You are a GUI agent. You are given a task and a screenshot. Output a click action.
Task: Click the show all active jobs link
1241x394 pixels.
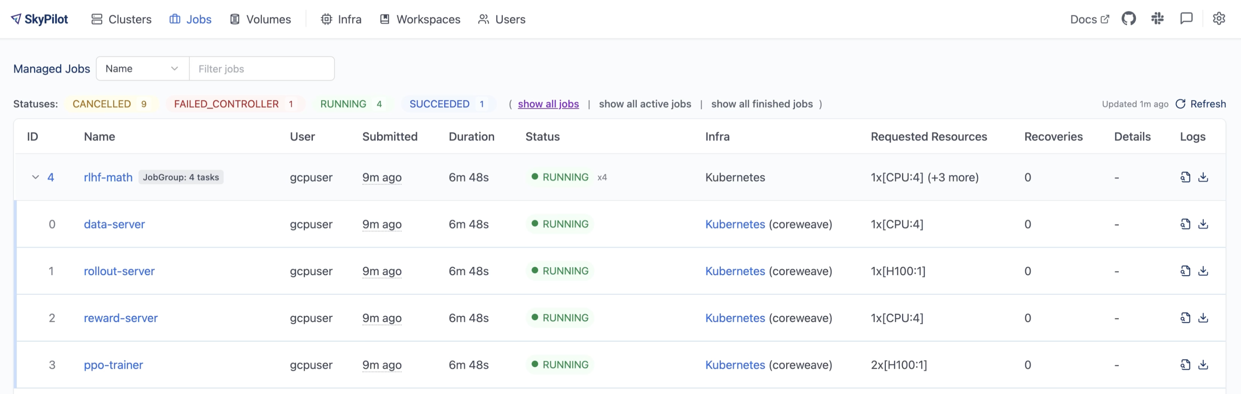pos(645,104)
